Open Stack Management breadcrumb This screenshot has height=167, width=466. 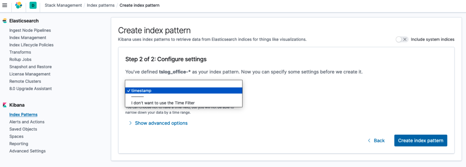click(63, 5)
